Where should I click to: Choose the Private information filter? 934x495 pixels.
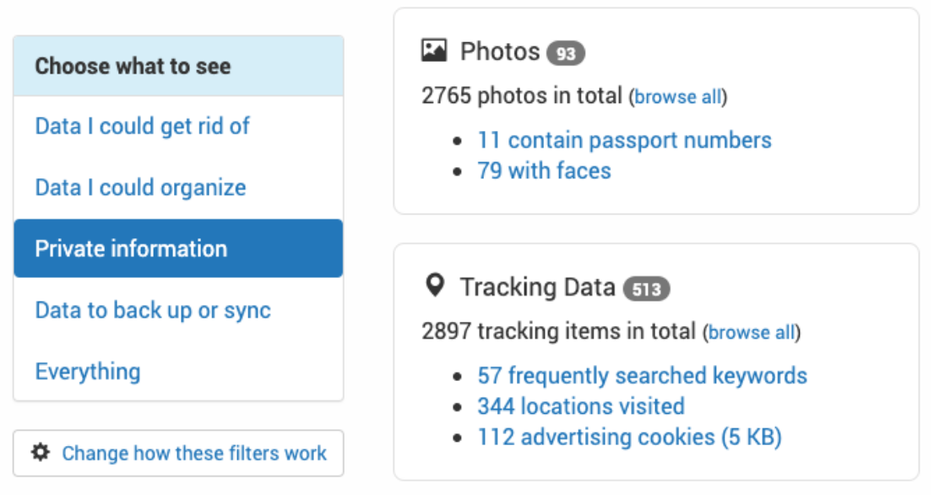178,248
